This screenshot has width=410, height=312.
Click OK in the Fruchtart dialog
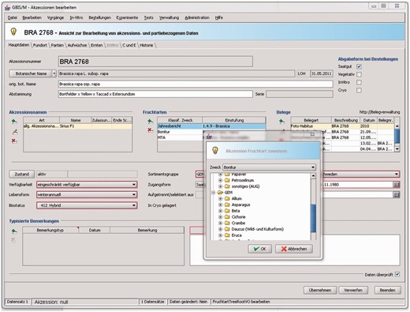pos(259,249)
